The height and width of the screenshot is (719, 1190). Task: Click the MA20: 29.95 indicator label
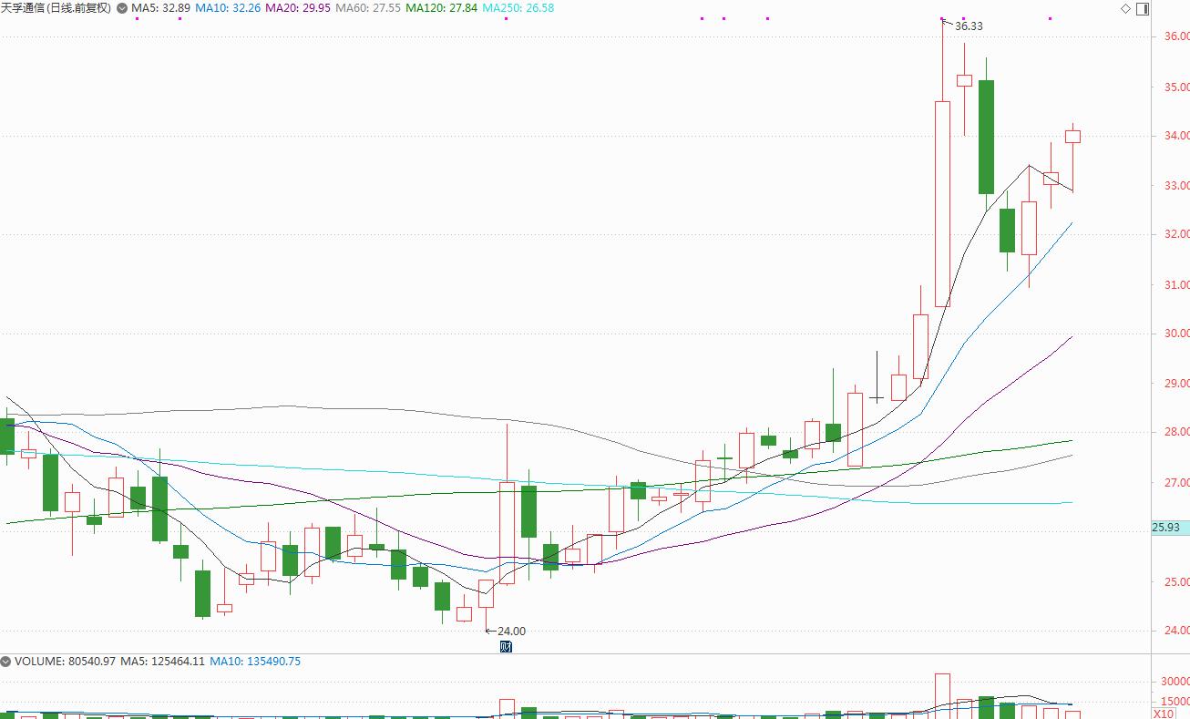298,8
